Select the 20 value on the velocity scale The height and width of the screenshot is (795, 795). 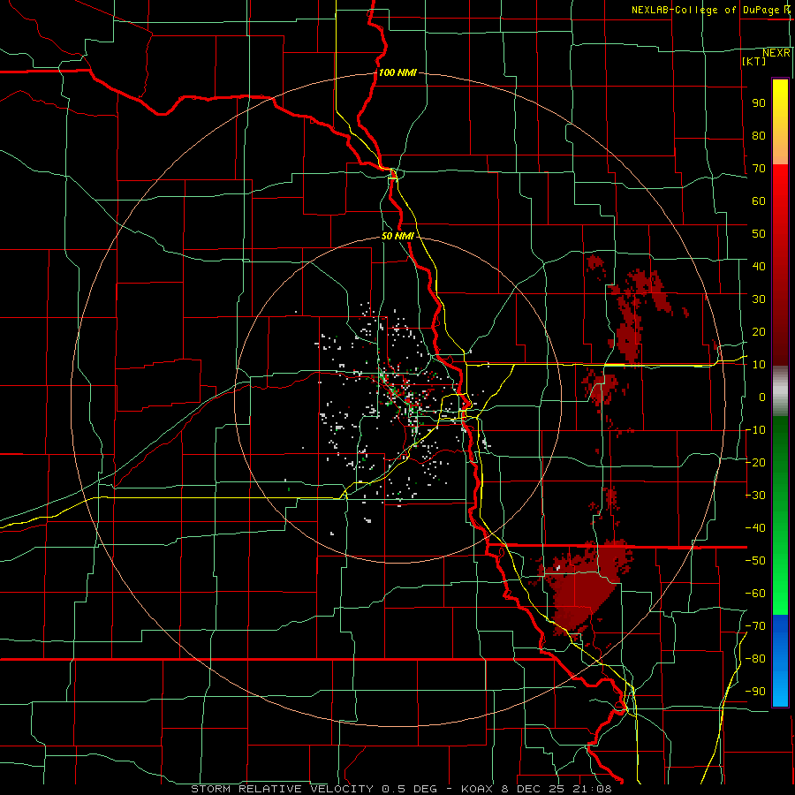[759, 331]
